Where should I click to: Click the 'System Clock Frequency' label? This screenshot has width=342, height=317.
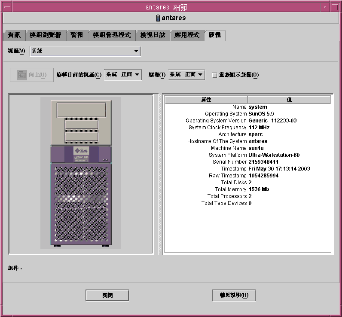pyautogui.click(x=217, y=127)
